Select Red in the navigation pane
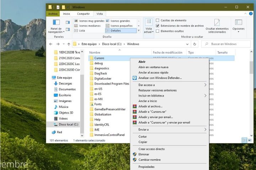Image resolution: width=256 pixels, height=170 pixels. [x=57, y=132]
